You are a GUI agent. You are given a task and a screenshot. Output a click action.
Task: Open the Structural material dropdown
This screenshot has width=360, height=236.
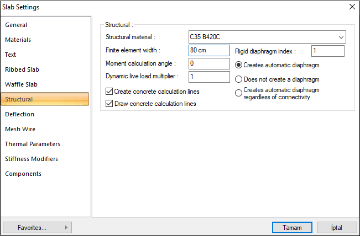[267, 37]
